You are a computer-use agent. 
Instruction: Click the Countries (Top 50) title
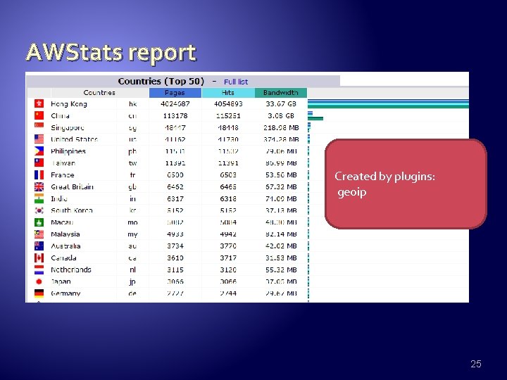pos(161,81)
